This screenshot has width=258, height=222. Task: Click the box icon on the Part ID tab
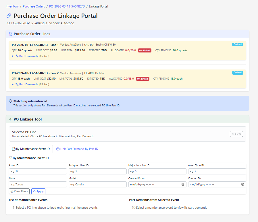(58, 149)
